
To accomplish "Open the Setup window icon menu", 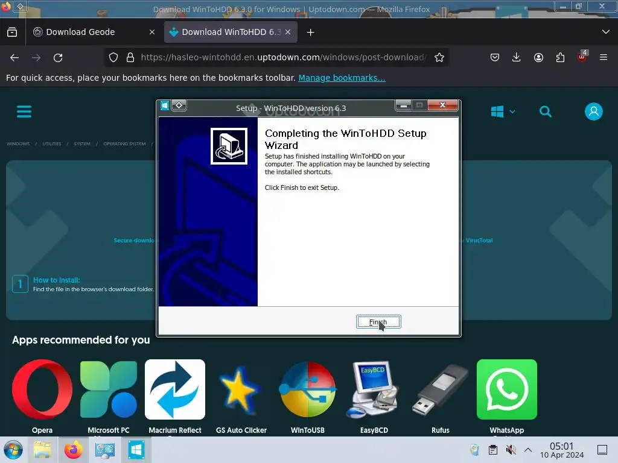I will (x=165, y=106).
